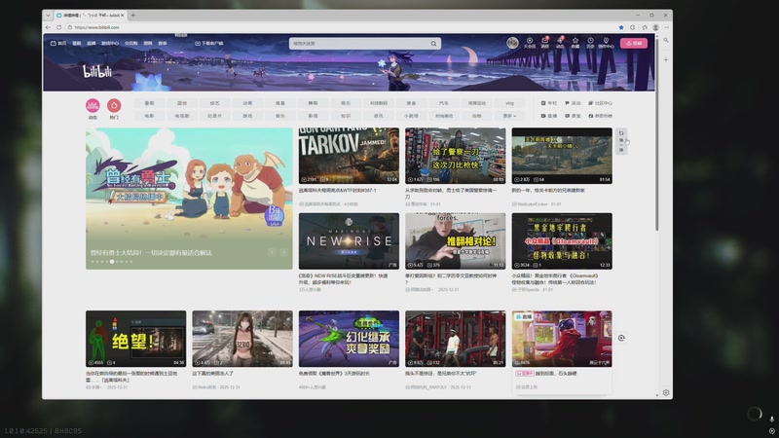The height and width of the screenshot is (438, 779).
Task: Open the 绝望 video thumbnail
Action: coord(135,339)
